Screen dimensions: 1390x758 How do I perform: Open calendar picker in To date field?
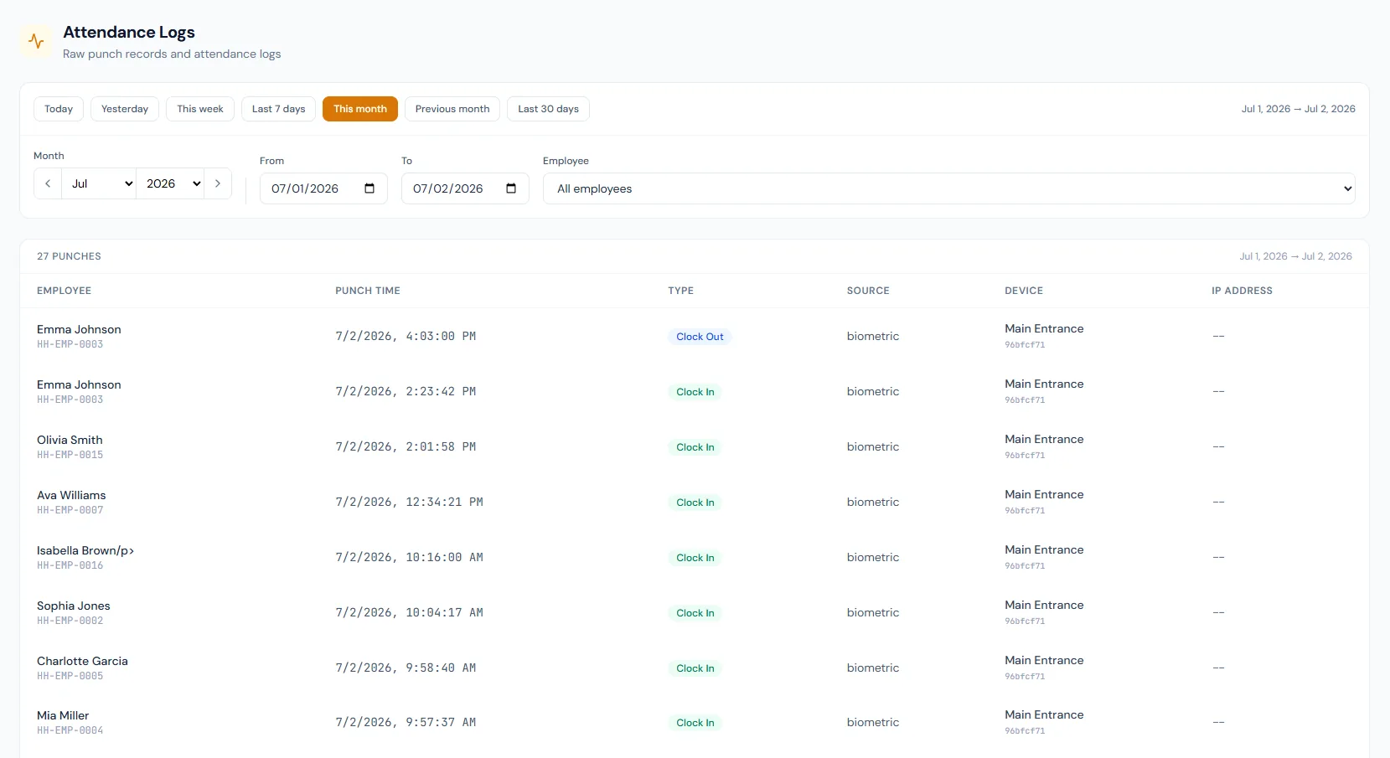click(x=511, y=188)
